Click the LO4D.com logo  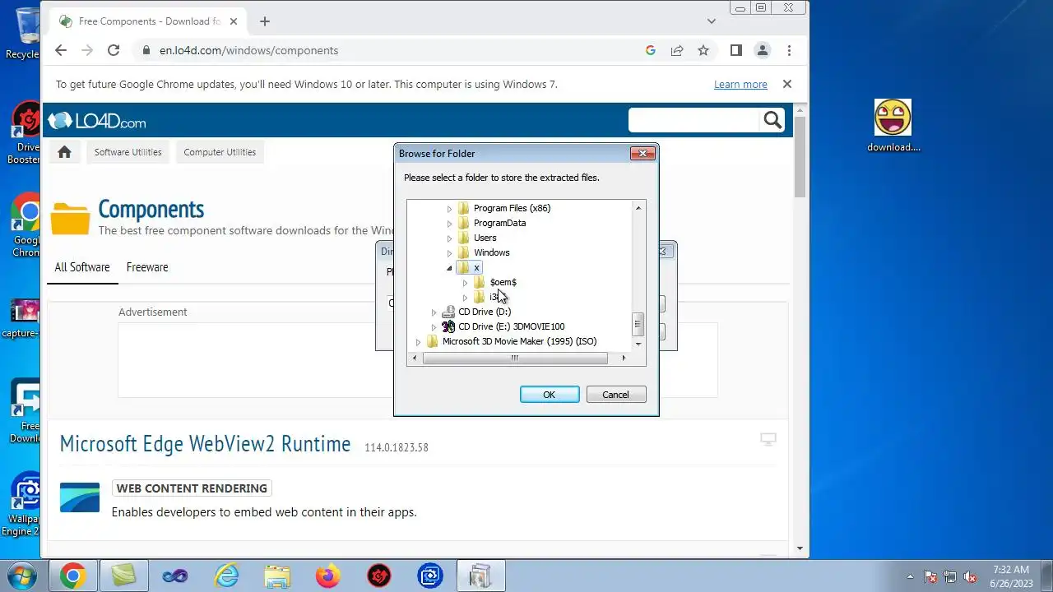[97, 122]
